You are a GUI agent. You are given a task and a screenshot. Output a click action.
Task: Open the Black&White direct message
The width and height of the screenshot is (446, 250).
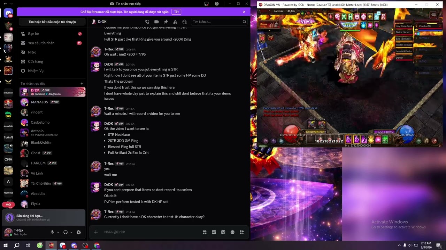52,143
